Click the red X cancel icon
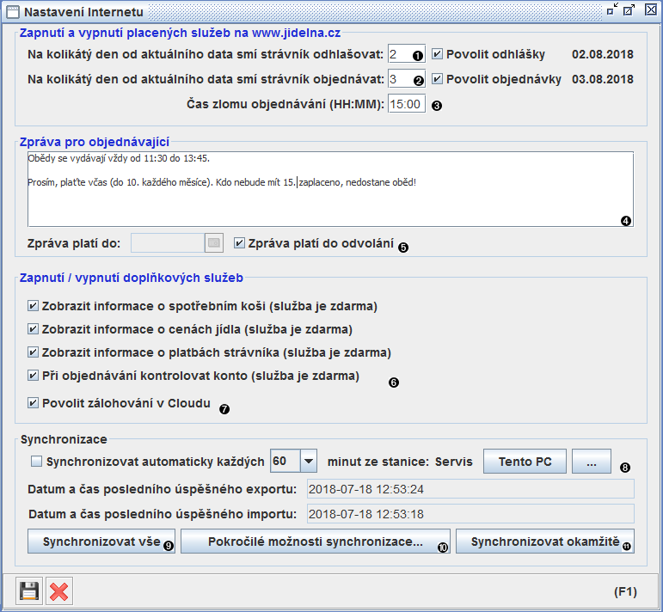Viewport: 663px width, 612px height. tap(59, 591)
